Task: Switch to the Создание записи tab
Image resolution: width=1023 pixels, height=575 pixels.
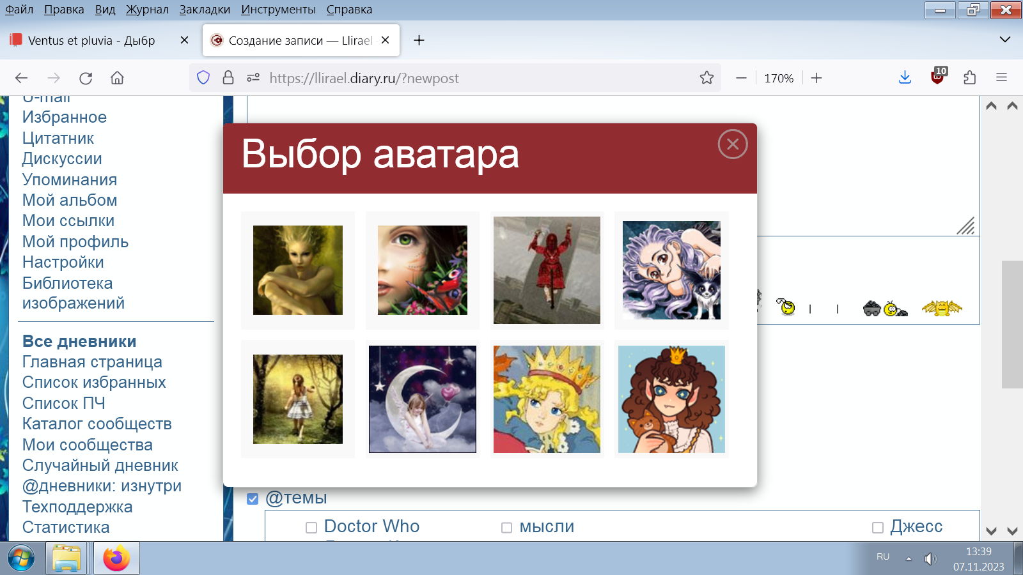Action: [301, 40]
